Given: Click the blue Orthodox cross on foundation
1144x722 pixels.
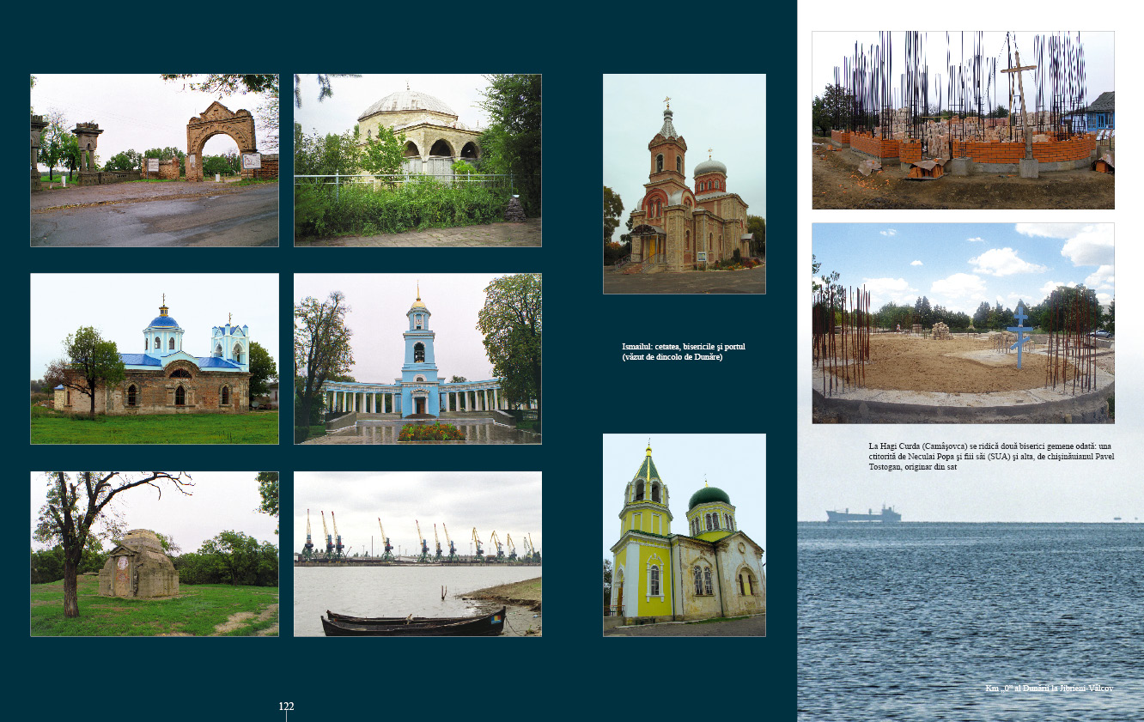Looking at the screenshot, I should click(x=1019, y=333).
